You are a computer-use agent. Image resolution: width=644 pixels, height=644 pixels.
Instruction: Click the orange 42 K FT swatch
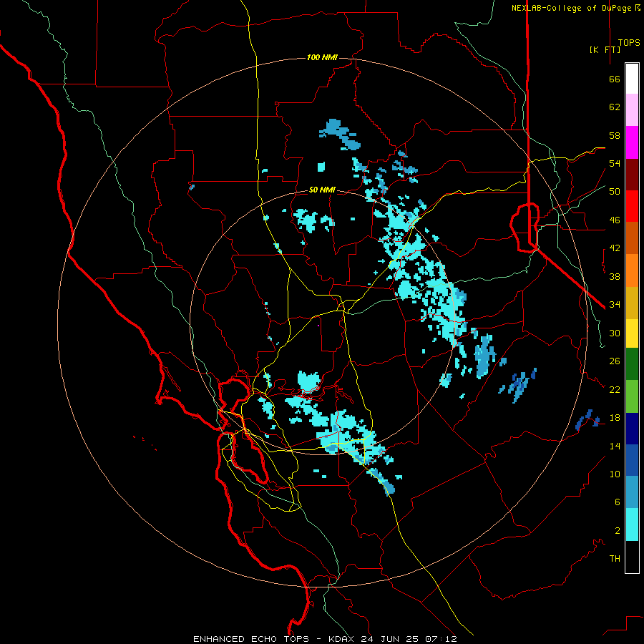(x=632, y=270)
